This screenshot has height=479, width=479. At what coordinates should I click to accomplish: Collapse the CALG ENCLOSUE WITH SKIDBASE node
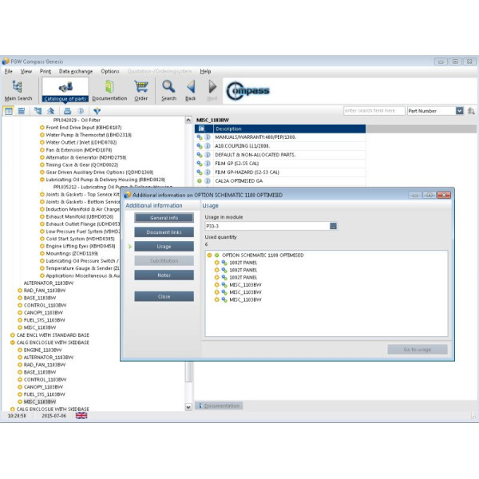tap(14, 342)
